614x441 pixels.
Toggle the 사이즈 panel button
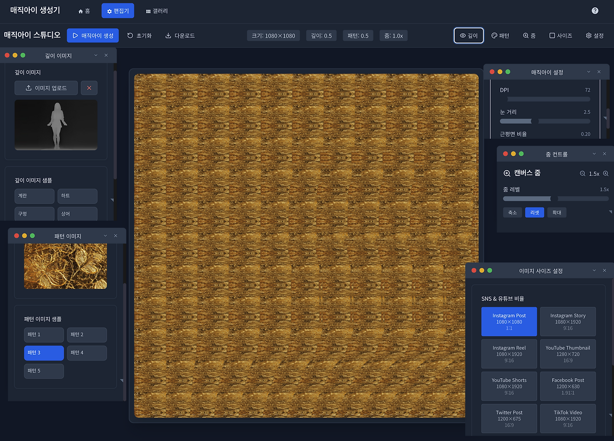[x=561, y=35]
